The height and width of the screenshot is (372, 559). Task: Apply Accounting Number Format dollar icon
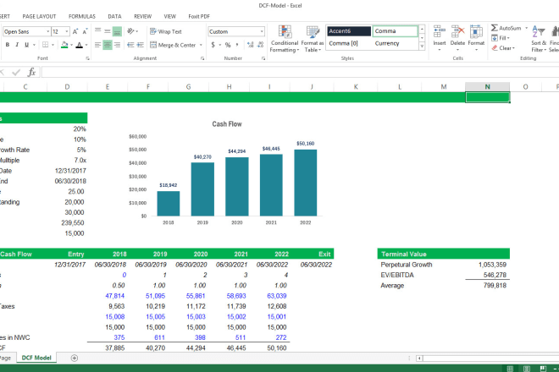click(213, 45)
